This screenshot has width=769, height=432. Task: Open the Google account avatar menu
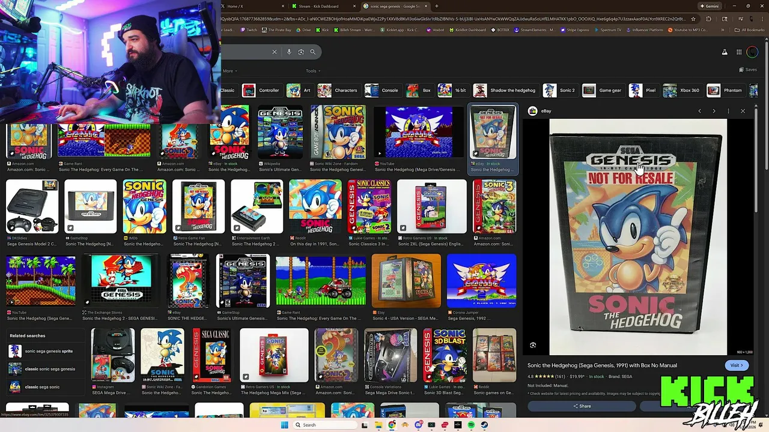tap(752, 52)
